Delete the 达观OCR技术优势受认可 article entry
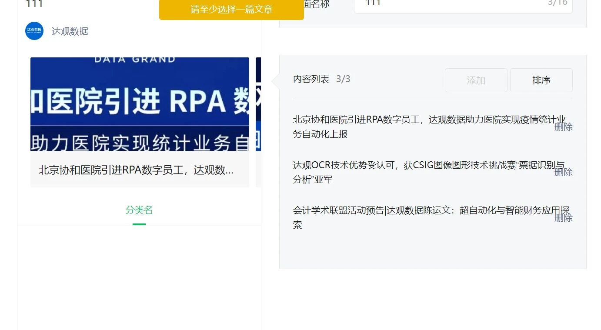Screen dimensions: 601x330 (x=564, y=172)
